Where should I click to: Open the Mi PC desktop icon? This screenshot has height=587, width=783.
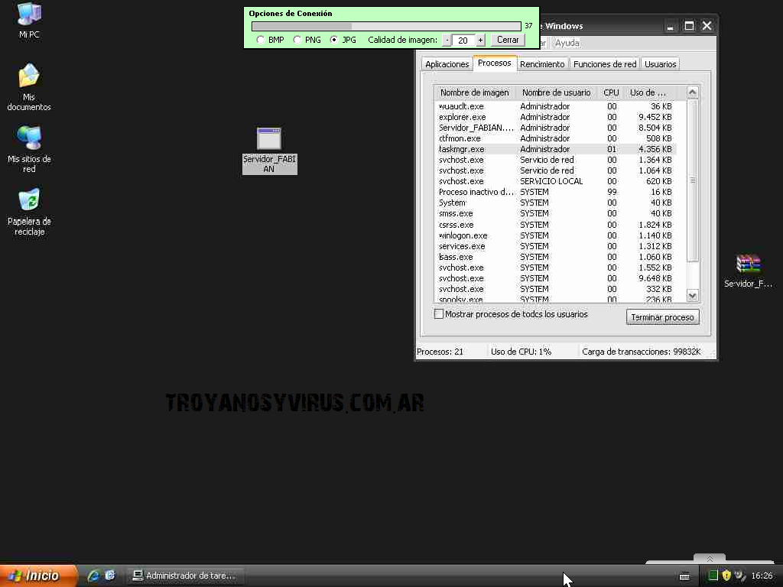pyautogui.click(x=29, y=21)
